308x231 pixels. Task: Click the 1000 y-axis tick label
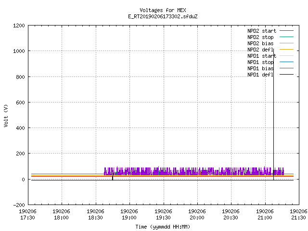tap(19, 51)
